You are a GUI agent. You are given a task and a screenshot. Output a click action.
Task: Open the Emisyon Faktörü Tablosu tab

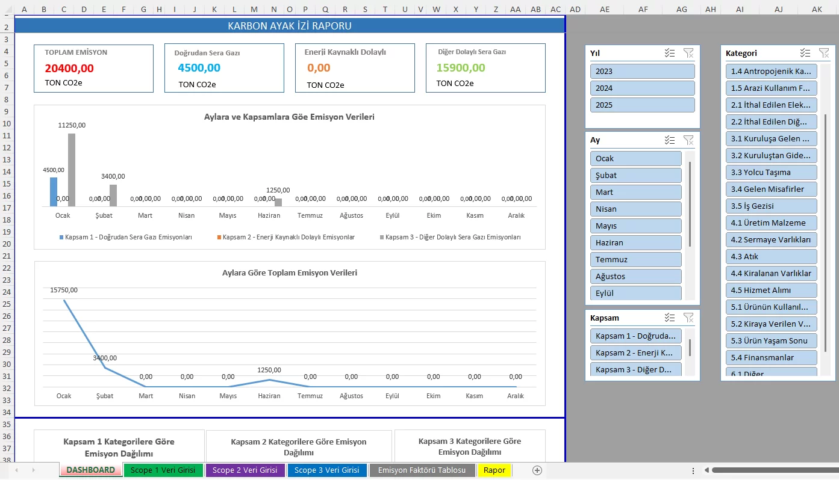(422, 470)
